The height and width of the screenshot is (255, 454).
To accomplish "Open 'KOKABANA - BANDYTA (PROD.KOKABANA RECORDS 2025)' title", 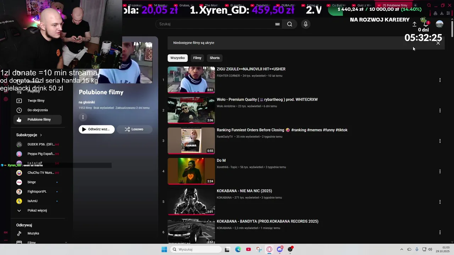I will 267,221.
